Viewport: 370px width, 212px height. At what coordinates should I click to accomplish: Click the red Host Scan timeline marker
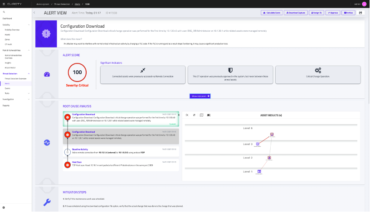point(68,165)
